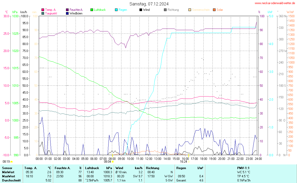Click the yellow sun icon beside 08:19
The image size is (297, 183).
[x=12, y=162]
